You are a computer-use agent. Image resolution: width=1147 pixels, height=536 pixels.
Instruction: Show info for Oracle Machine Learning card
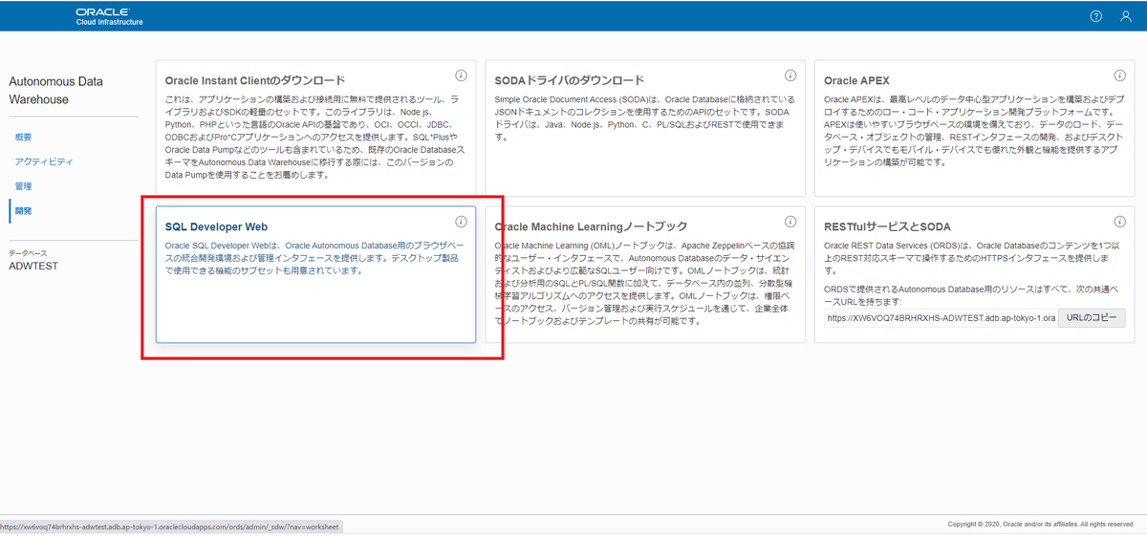click(790, 222)
